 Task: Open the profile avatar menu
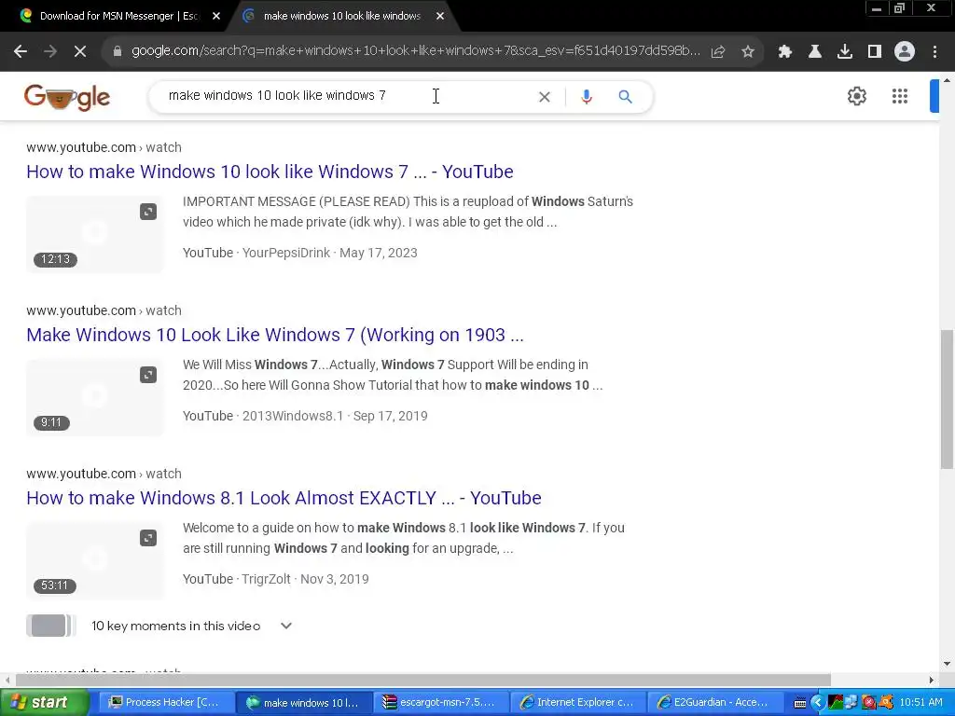905,52
